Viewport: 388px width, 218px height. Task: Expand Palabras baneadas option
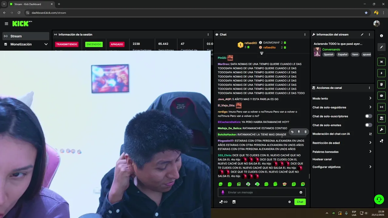click(342, 152)
